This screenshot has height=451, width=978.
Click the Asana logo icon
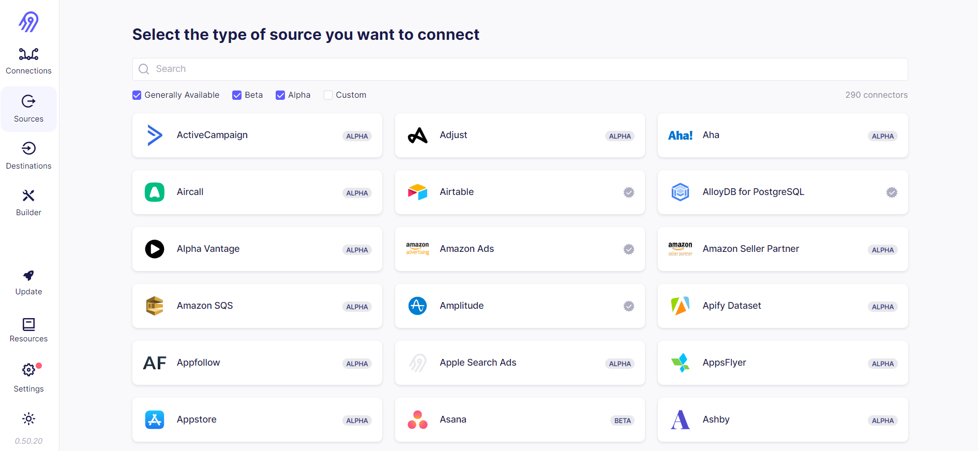tap(417, 420)
